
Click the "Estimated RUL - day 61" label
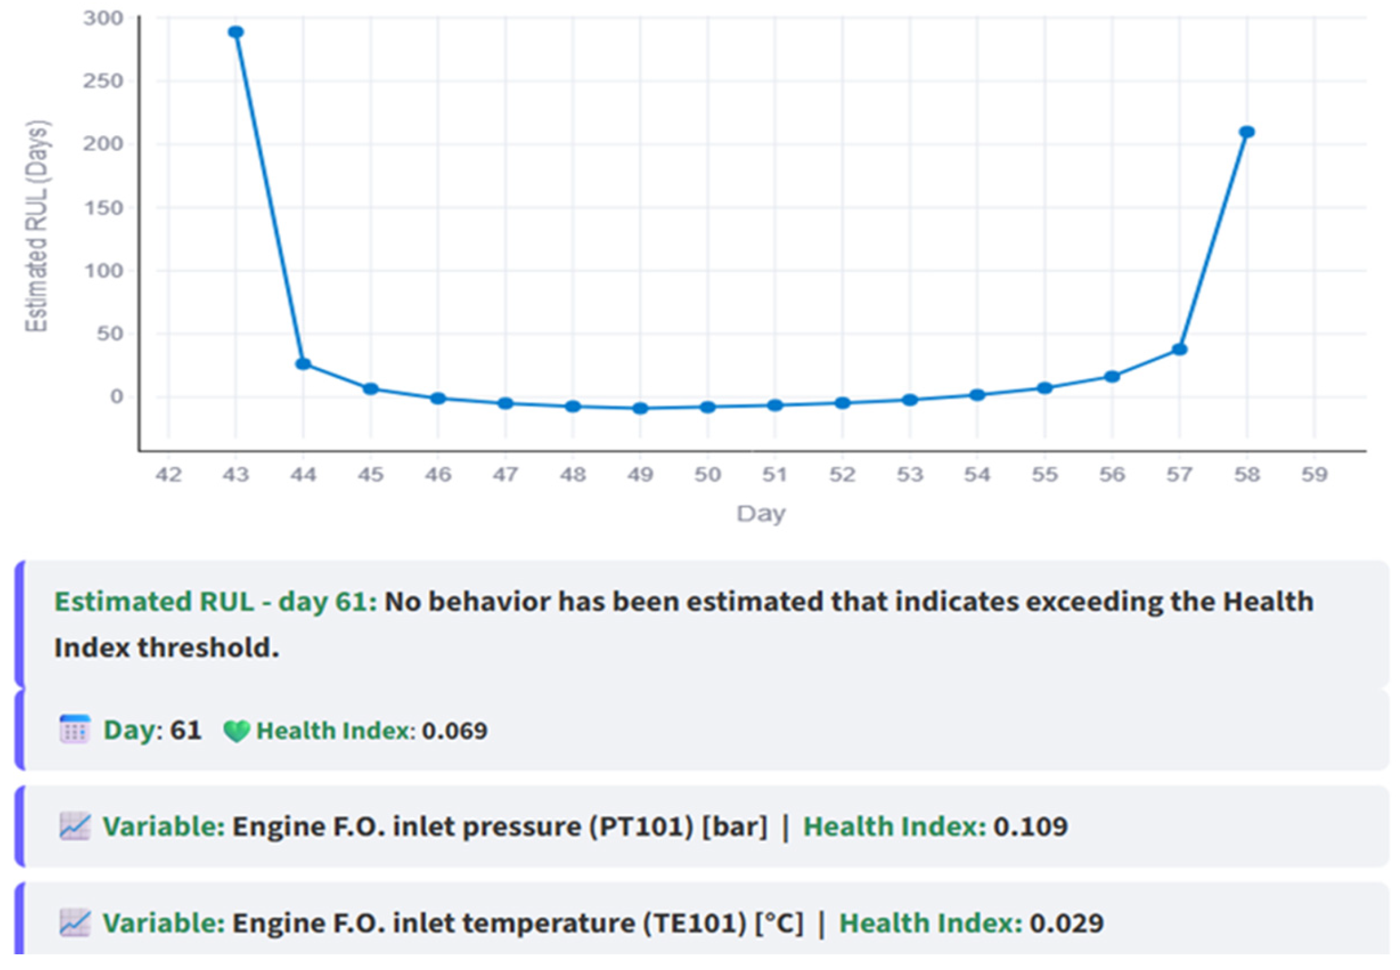pyautogui.click(x=216, y=602)
